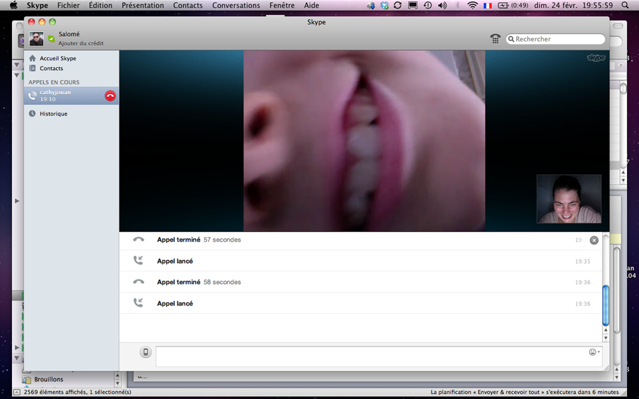Click the chat scrollbar up arrow
Viewport: 639px width, 399px height.
[606, 330]
